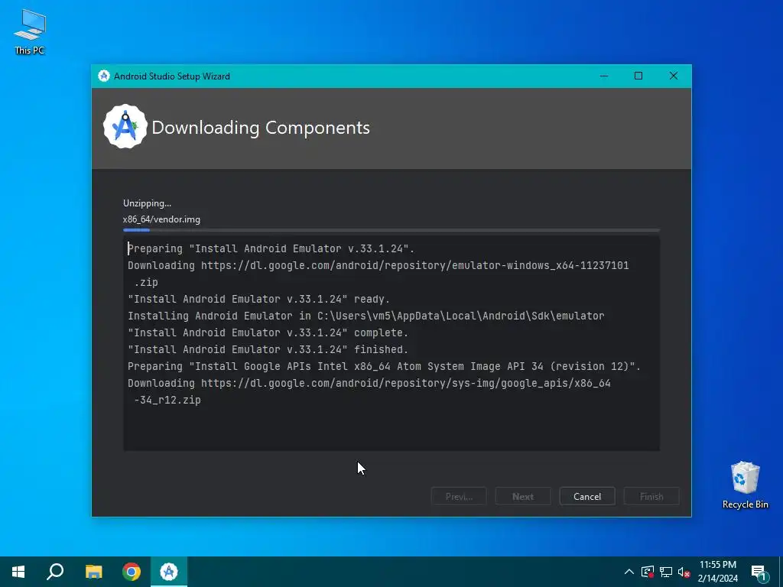Close the Android Studio Setup Wizard
The image size is (783, 587).
click(x=673, y=76)
